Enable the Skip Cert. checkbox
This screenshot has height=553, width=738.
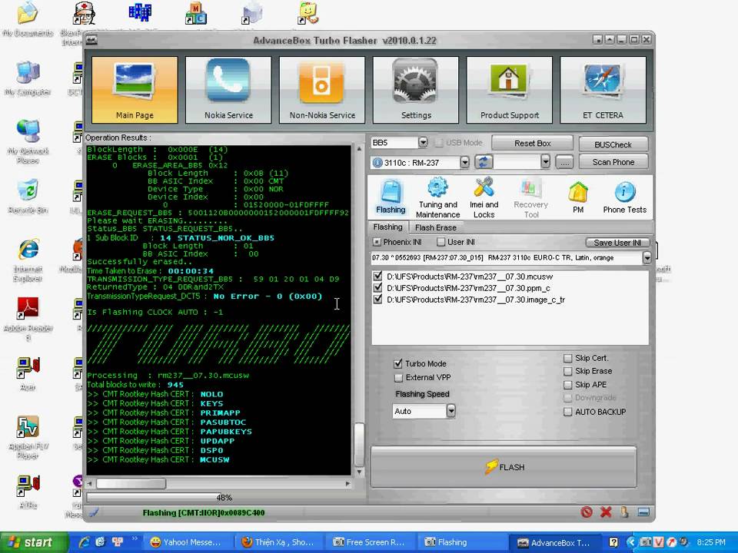coord(567,359)
